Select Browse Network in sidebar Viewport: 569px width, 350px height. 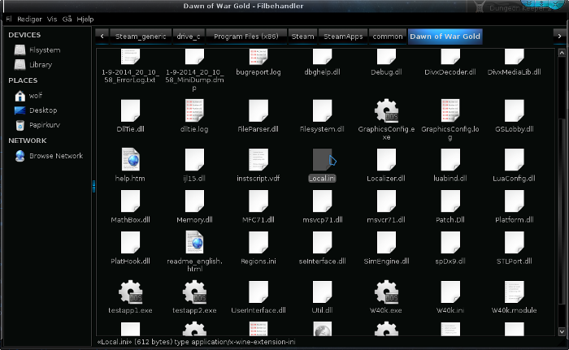tap(49, 156)
